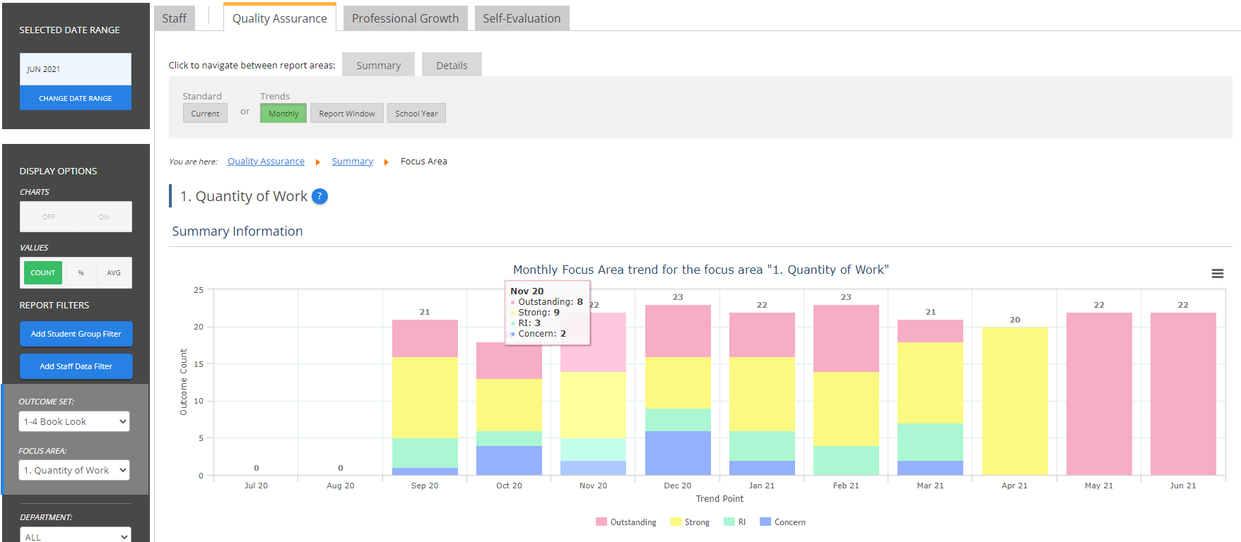Switch charts toggle to ON
The image size is (1241, 542).
click(x=104, y=217)
